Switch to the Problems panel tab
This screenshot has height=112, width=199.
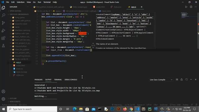tap(39, 80)
